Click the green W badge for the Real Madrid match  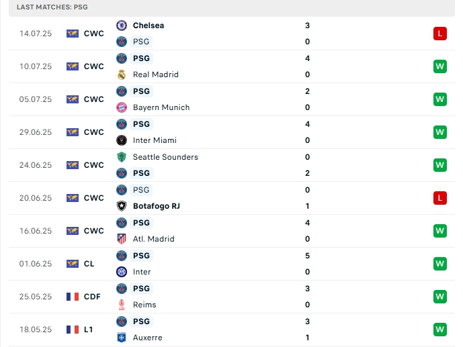[440, 66]
